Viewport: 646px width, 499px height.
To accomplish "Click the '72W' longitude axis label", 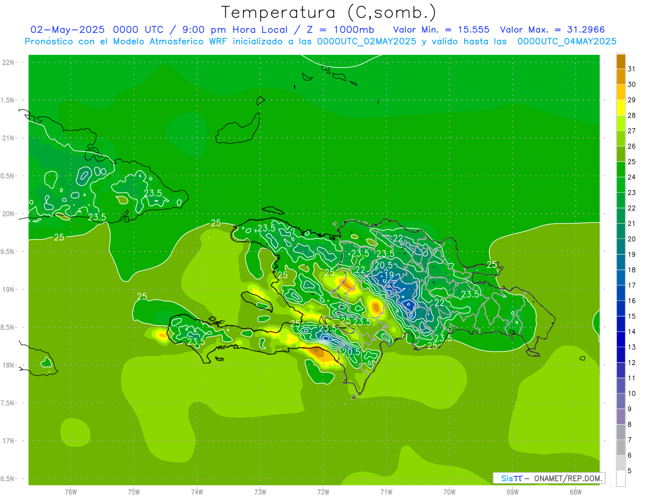I will (x=323, y=491).
